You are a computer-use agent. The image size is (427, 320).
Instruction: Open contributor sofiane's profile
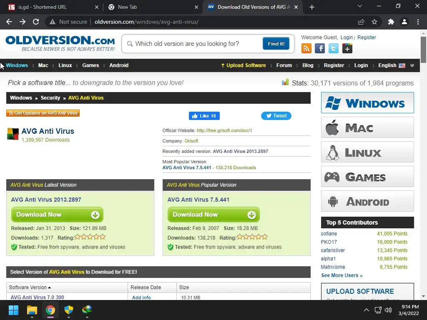pos(329,234)
